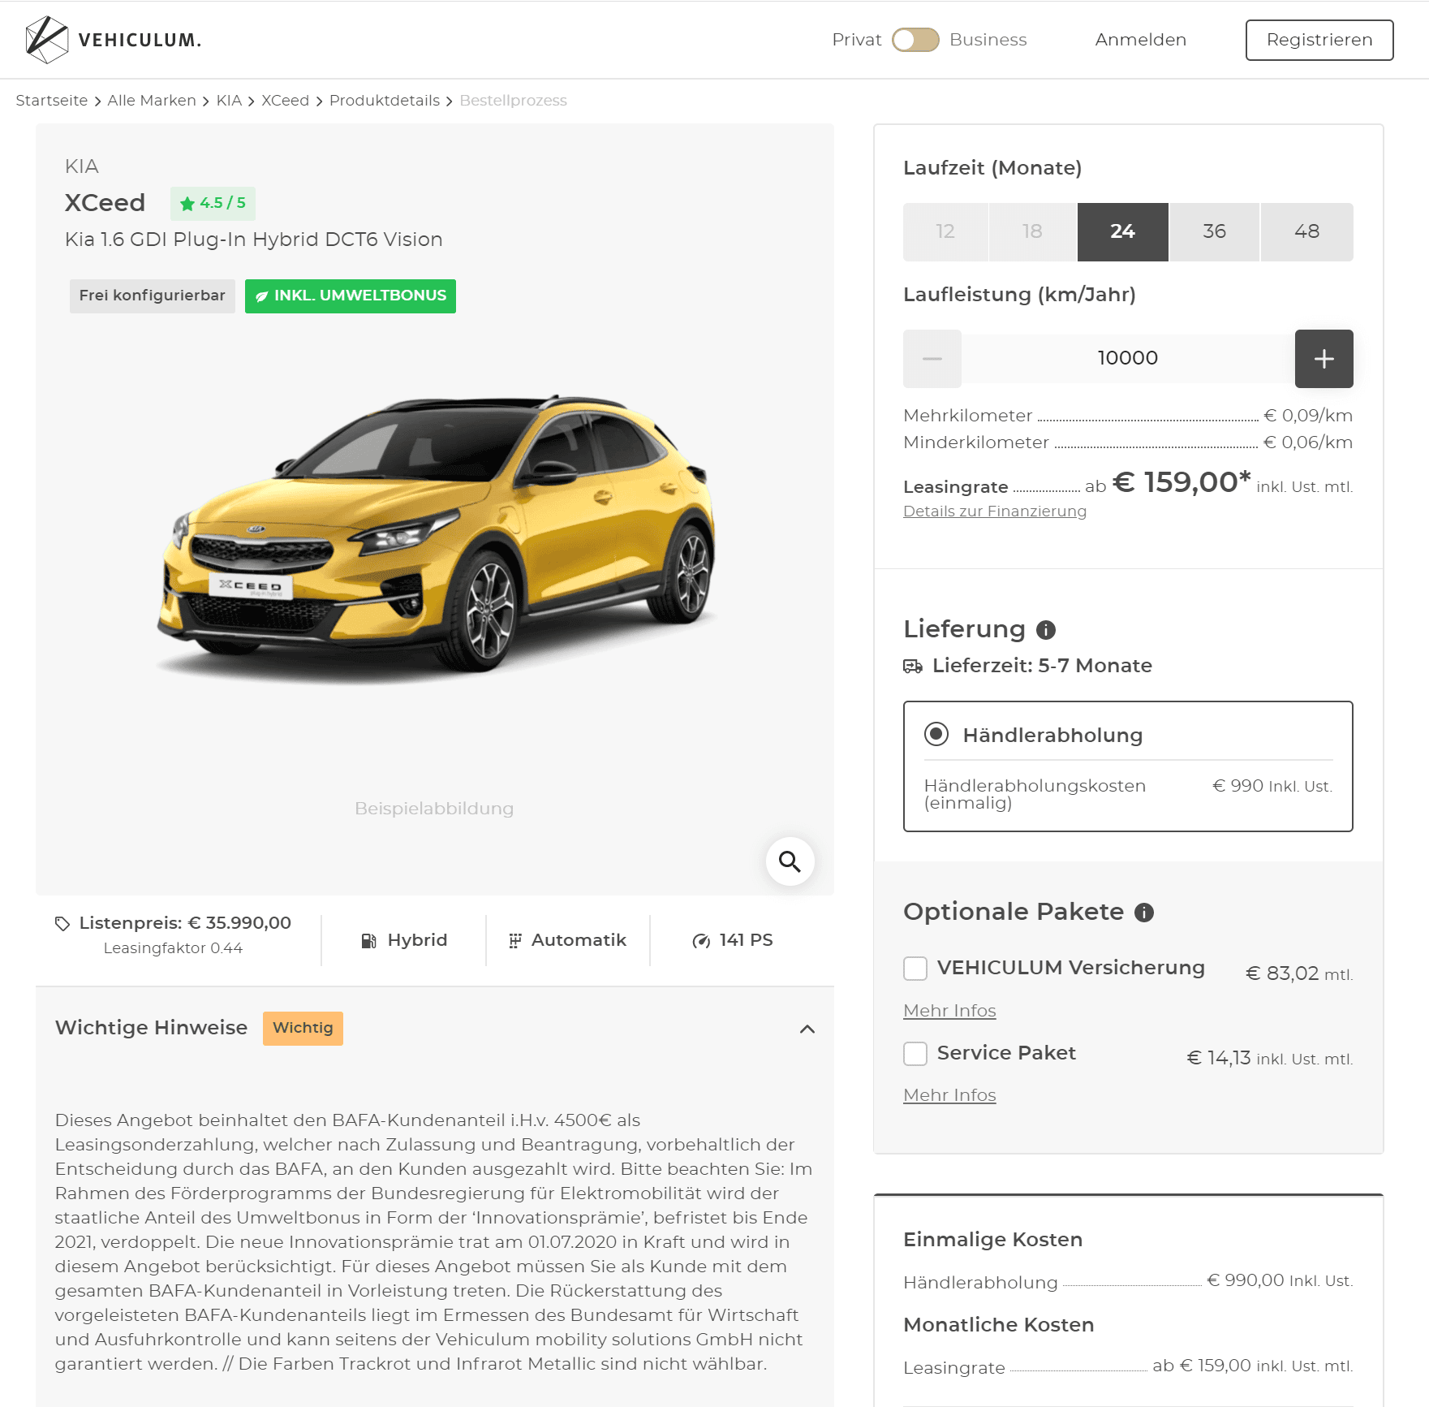Select Händlerabholung radio button
The width and height of the screenshot is (1429, 1407).
pos(936,734)
